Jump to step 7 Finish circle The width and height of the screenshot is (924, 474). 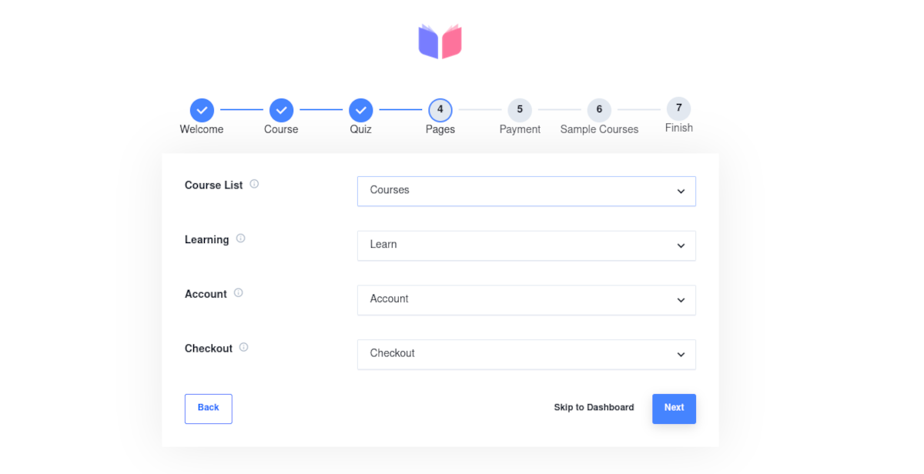click(678, 108)
